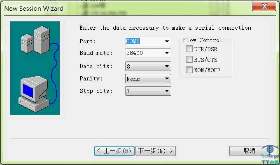Open the Stop bits dropdown
The height and width of the screenshot is (165, 280).
click(x=167, y=91)
